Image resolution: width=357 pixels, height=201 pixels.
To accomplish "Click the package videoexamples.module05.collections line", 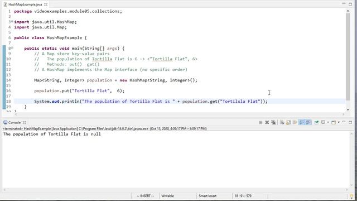I will [x=68, y=11].
